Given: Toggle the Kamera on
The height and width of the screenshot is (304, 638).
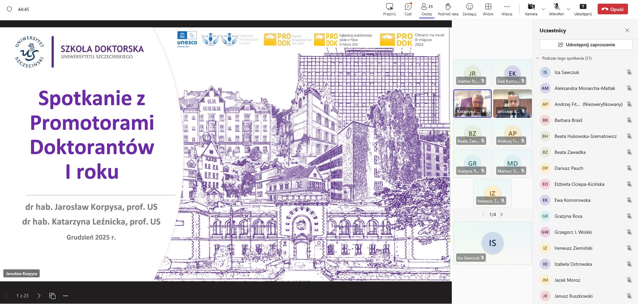Looking at the screenshot, I should tap(531, 9).
